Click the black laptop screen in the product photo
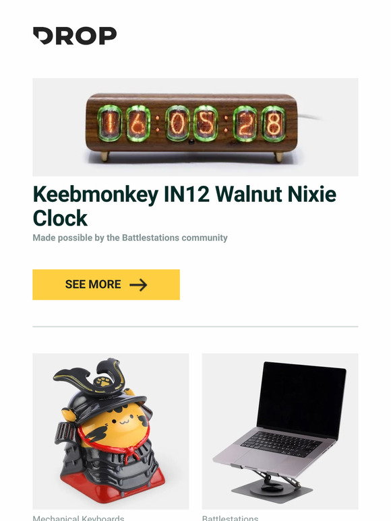The image size is (391, 521). point(301,399)
